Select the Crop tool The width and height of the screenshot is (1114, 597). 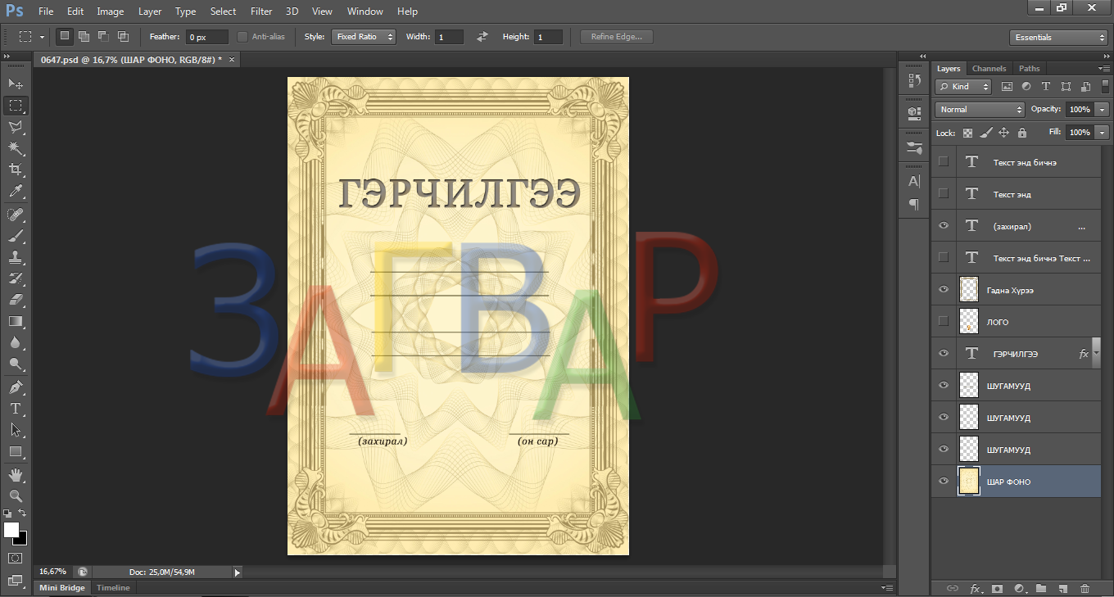click(x=15, y=170)
